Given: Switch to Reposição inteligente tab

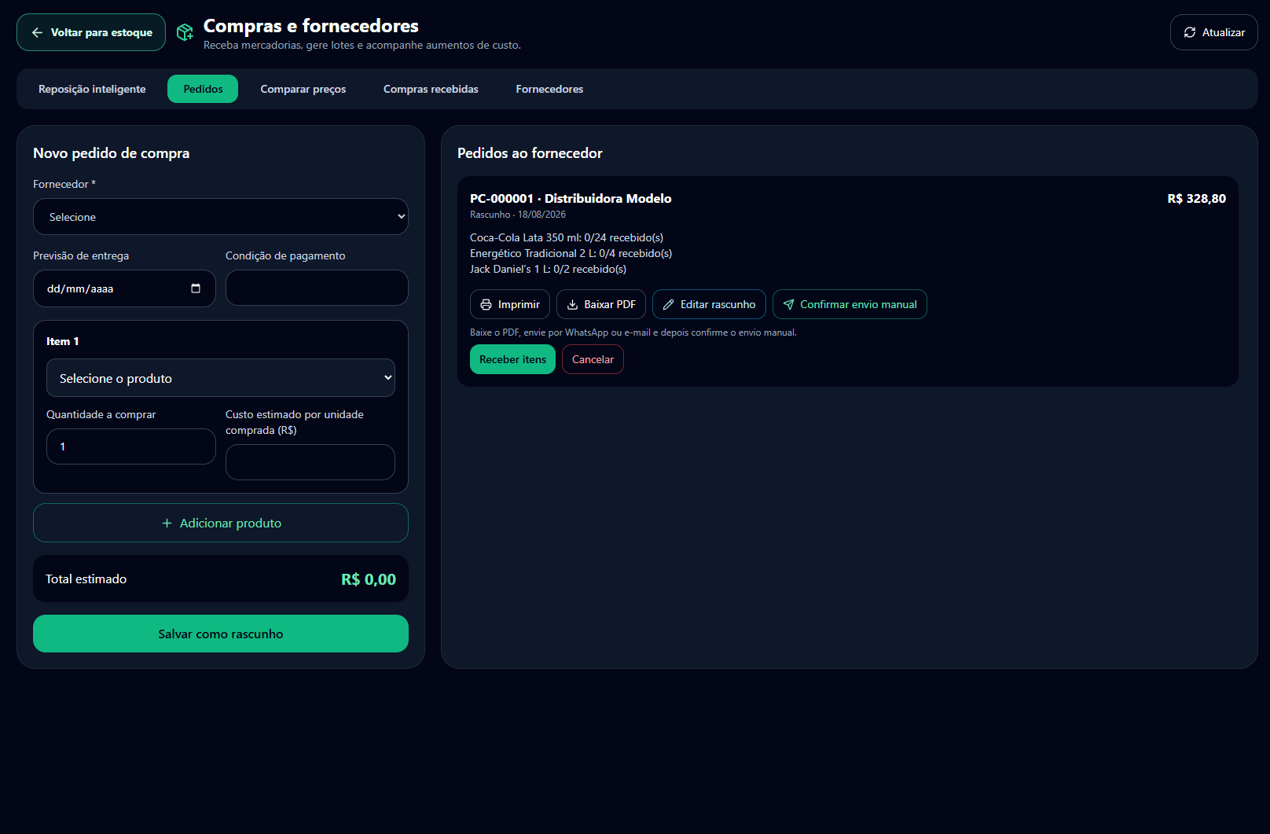Looking at the screenshot, I should (x=92, y=89).
